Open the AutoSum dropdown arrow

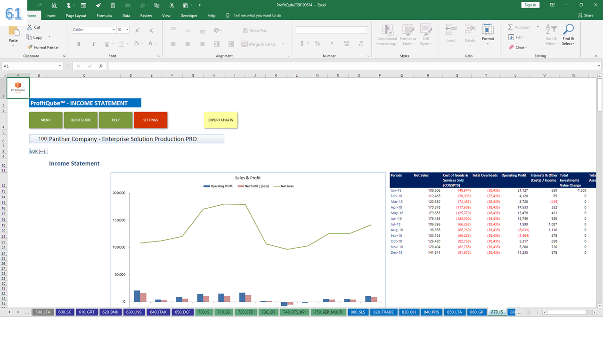click(538, 27)
